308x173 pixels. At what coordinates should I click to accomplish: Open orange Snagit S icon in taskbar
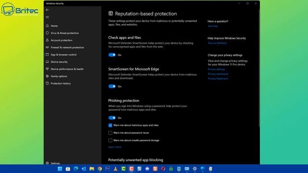(x=155, y=169)
